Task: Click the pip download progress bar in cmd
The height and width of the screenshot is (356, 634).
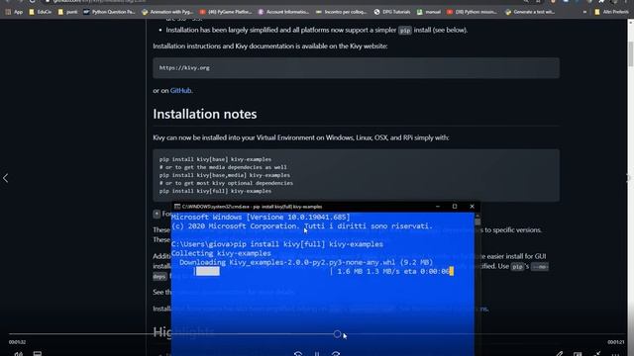Action: (x=264, y=271)
